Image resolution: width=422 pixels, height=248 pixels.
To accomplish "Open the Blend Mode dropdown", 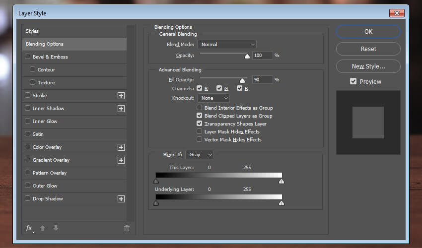I will click(x=227, y=44).
